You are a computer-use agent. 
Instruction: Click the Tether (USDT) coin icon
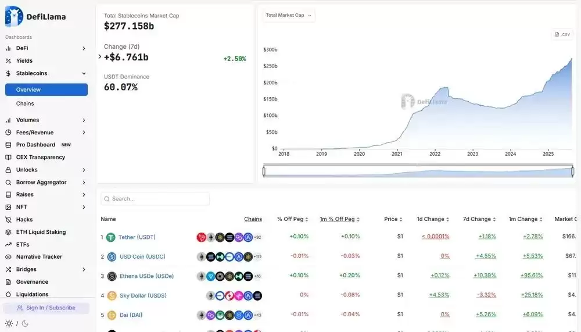click(x=111, y=237)
